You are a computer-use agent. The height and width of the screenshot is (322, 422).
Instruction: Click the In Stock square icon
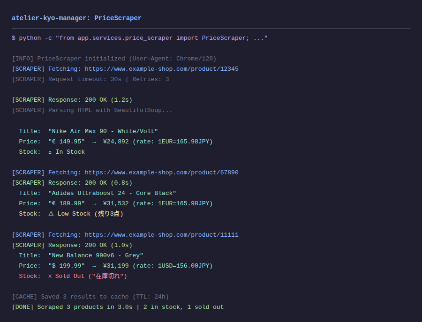point(50,152)
